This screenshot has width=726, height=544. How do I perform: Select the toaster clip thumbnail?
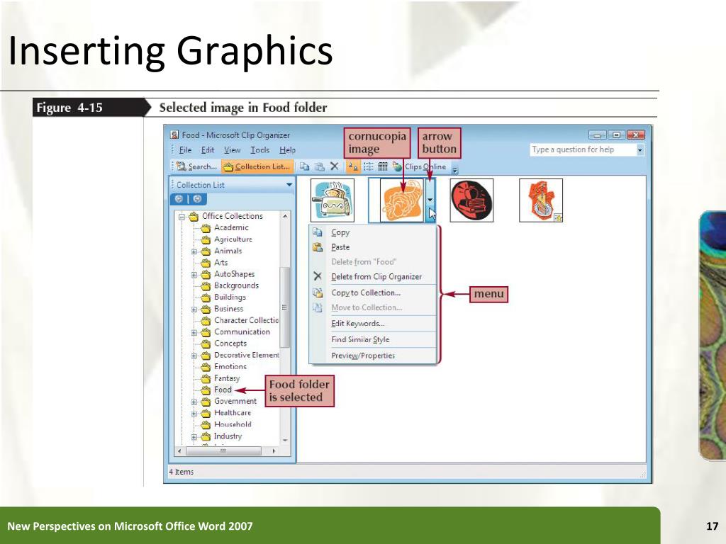(333, 200)
